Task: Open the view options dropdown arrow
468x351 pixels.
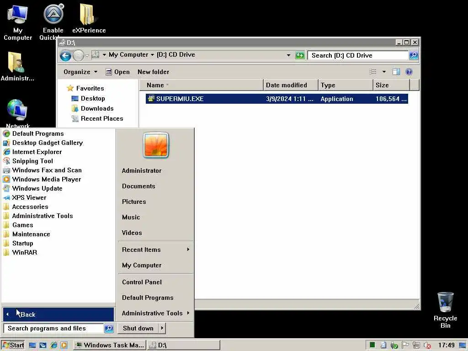Action: click(x=384, y=72)
